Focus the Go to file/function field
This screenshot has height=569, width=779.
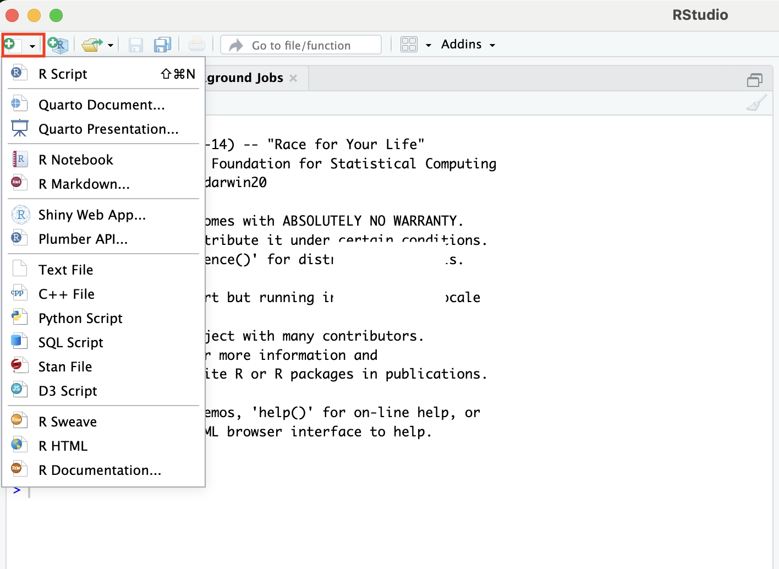click(301, 45)
